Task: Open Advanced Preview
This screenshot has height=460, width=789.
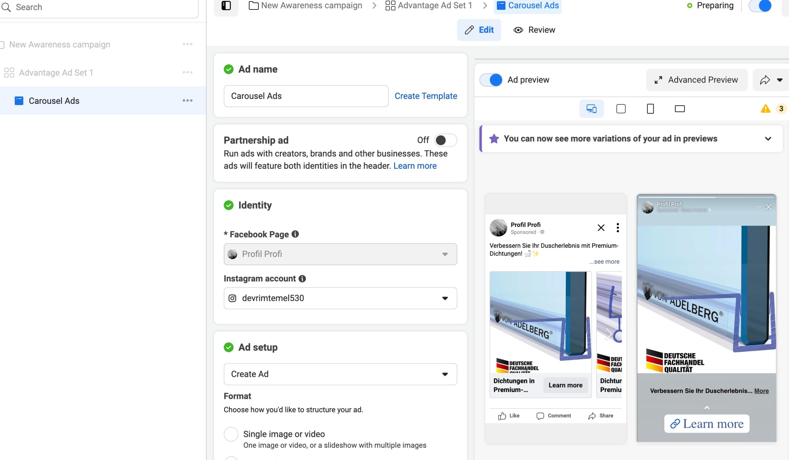Action: coord(696,80)
